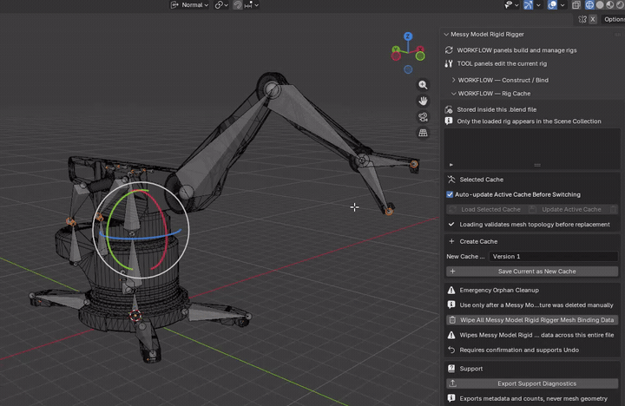Switch to material preview shading
This screenshot has height=406, width=625.
[x=610, y=5]
